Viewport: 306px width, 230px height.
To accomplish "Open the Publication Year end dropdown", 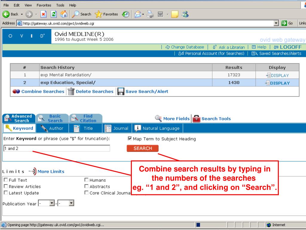I will [x=71, y=203].
